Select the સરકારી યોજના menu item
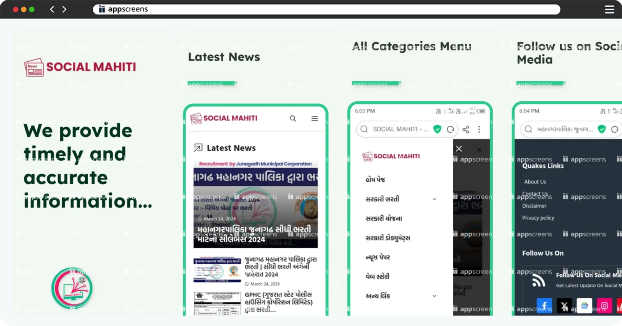The height and width of the screenshot is (326, 622). click(x=384, y=218)
